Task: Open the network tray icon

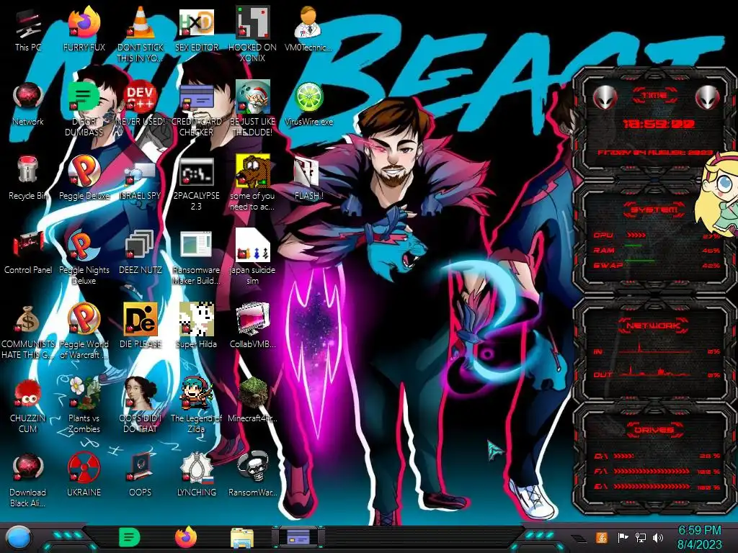Action: click(x=640, y=537)
